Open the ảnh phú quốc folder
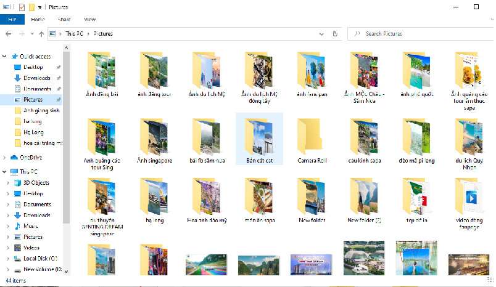Viewport: 496px width, 287px height. pos(417,74)
